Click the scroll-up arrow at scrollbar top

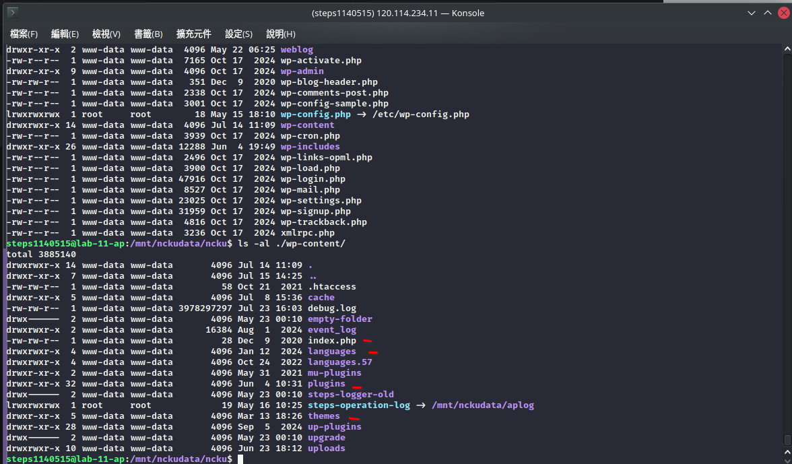click(787, 48)
